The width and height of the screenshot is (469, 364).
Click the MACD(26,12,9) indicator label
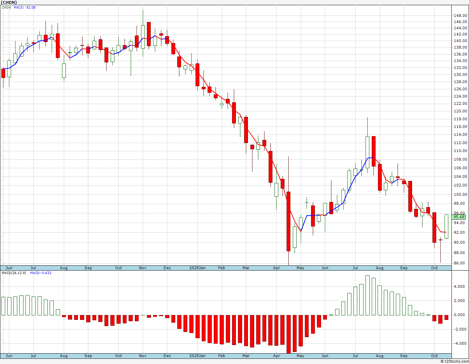click(14, 273)
